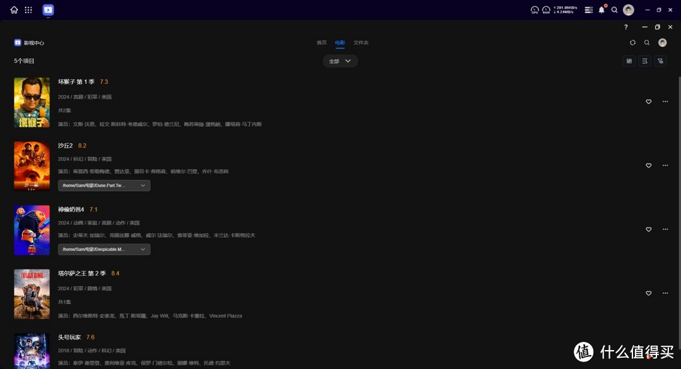Image resolution: width=681 pixels, height=369 pixels.
Task: Switch to grid view layout
Action: pyautogui.click(x=629, y=61)
